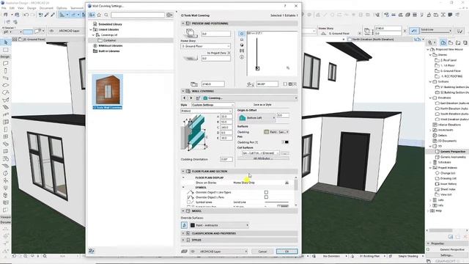Open the Style Custom Settings dropdown
This screenshot has width=469, height=264.
[213, 105]
